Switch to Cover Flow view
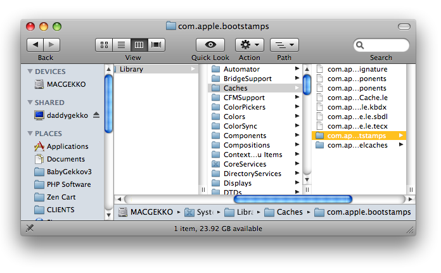Screen dimensions: 441x273 click(x=157, y=45)
